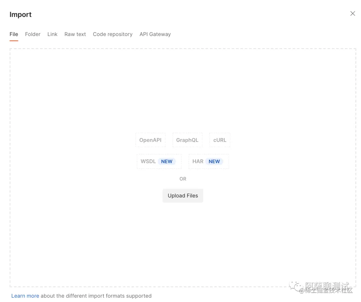Viewport: 361px width, 302px height.
Task: Click the OR separator text
Action: [x=183, y=179]
